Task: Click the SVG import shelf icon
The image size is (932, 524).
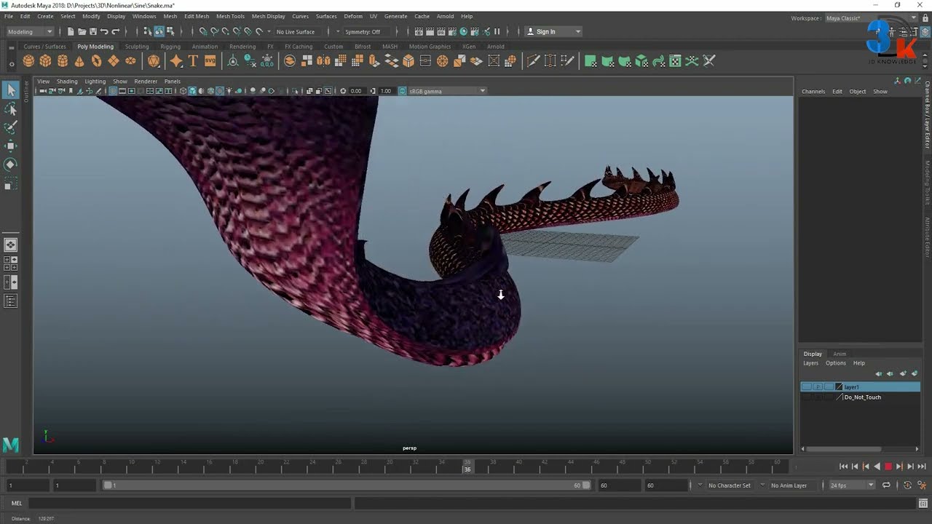Action: [210, 61]
